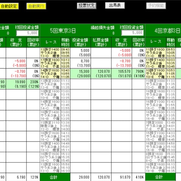Click the yellow 自動実行 button
Viewport: 181px width, 181px height.
pos(36,6)
